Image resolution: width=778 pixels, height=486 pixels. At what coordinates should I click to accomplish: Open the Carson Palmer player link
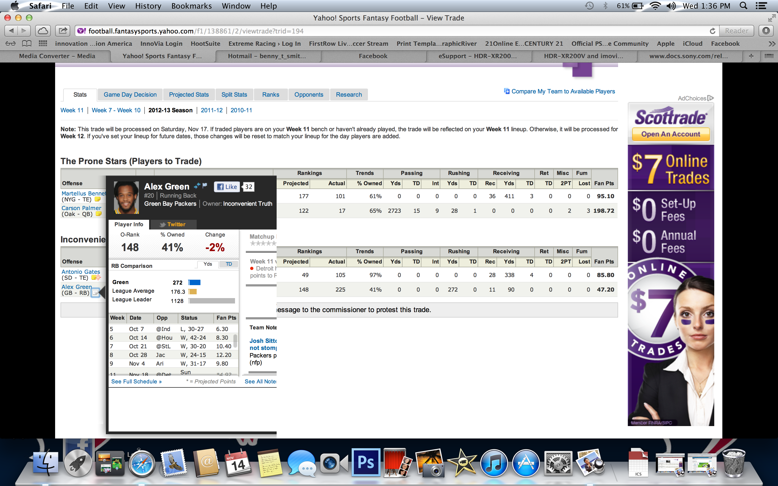point(81,208)
